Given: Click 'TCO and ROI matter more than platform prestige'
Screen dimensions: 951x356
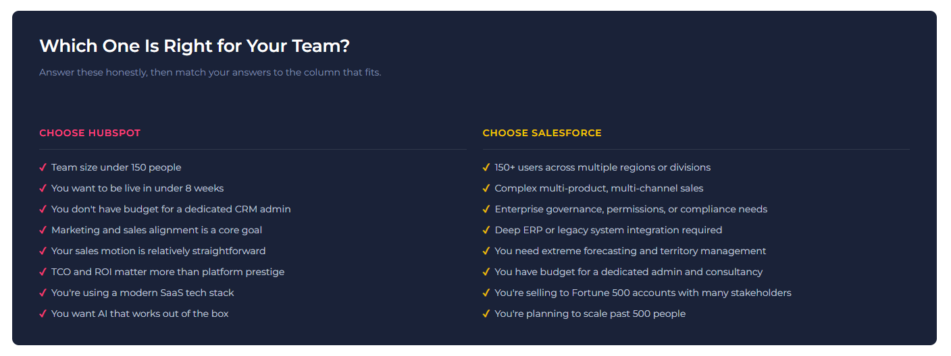Looking at the screenshot, I should (168, 272).
